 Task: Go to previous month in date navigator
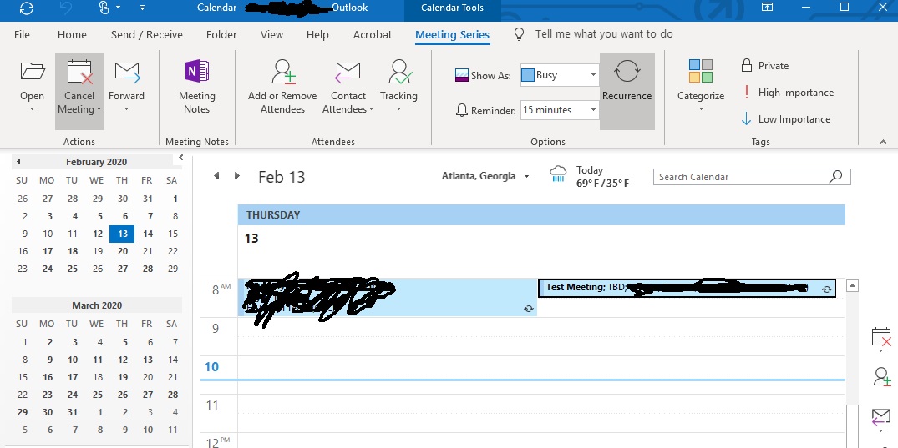point(18,162)
